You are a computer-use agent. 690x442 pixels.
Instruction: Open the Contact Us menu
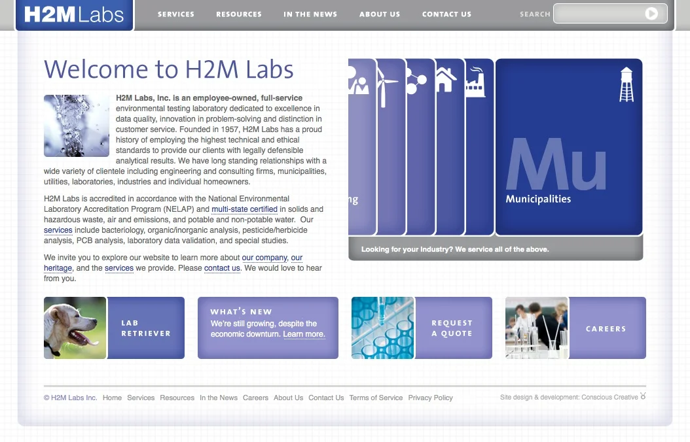tap(446, 14)
